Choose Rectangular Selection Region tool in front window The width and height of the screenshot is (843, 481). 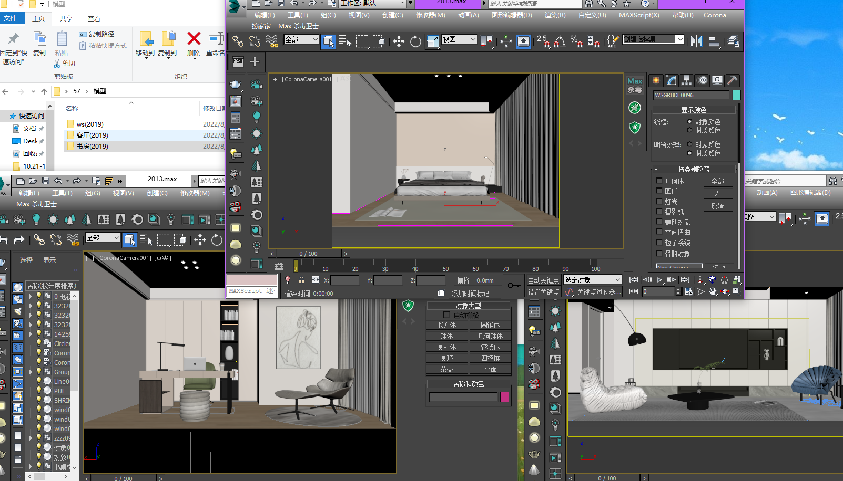362,41
